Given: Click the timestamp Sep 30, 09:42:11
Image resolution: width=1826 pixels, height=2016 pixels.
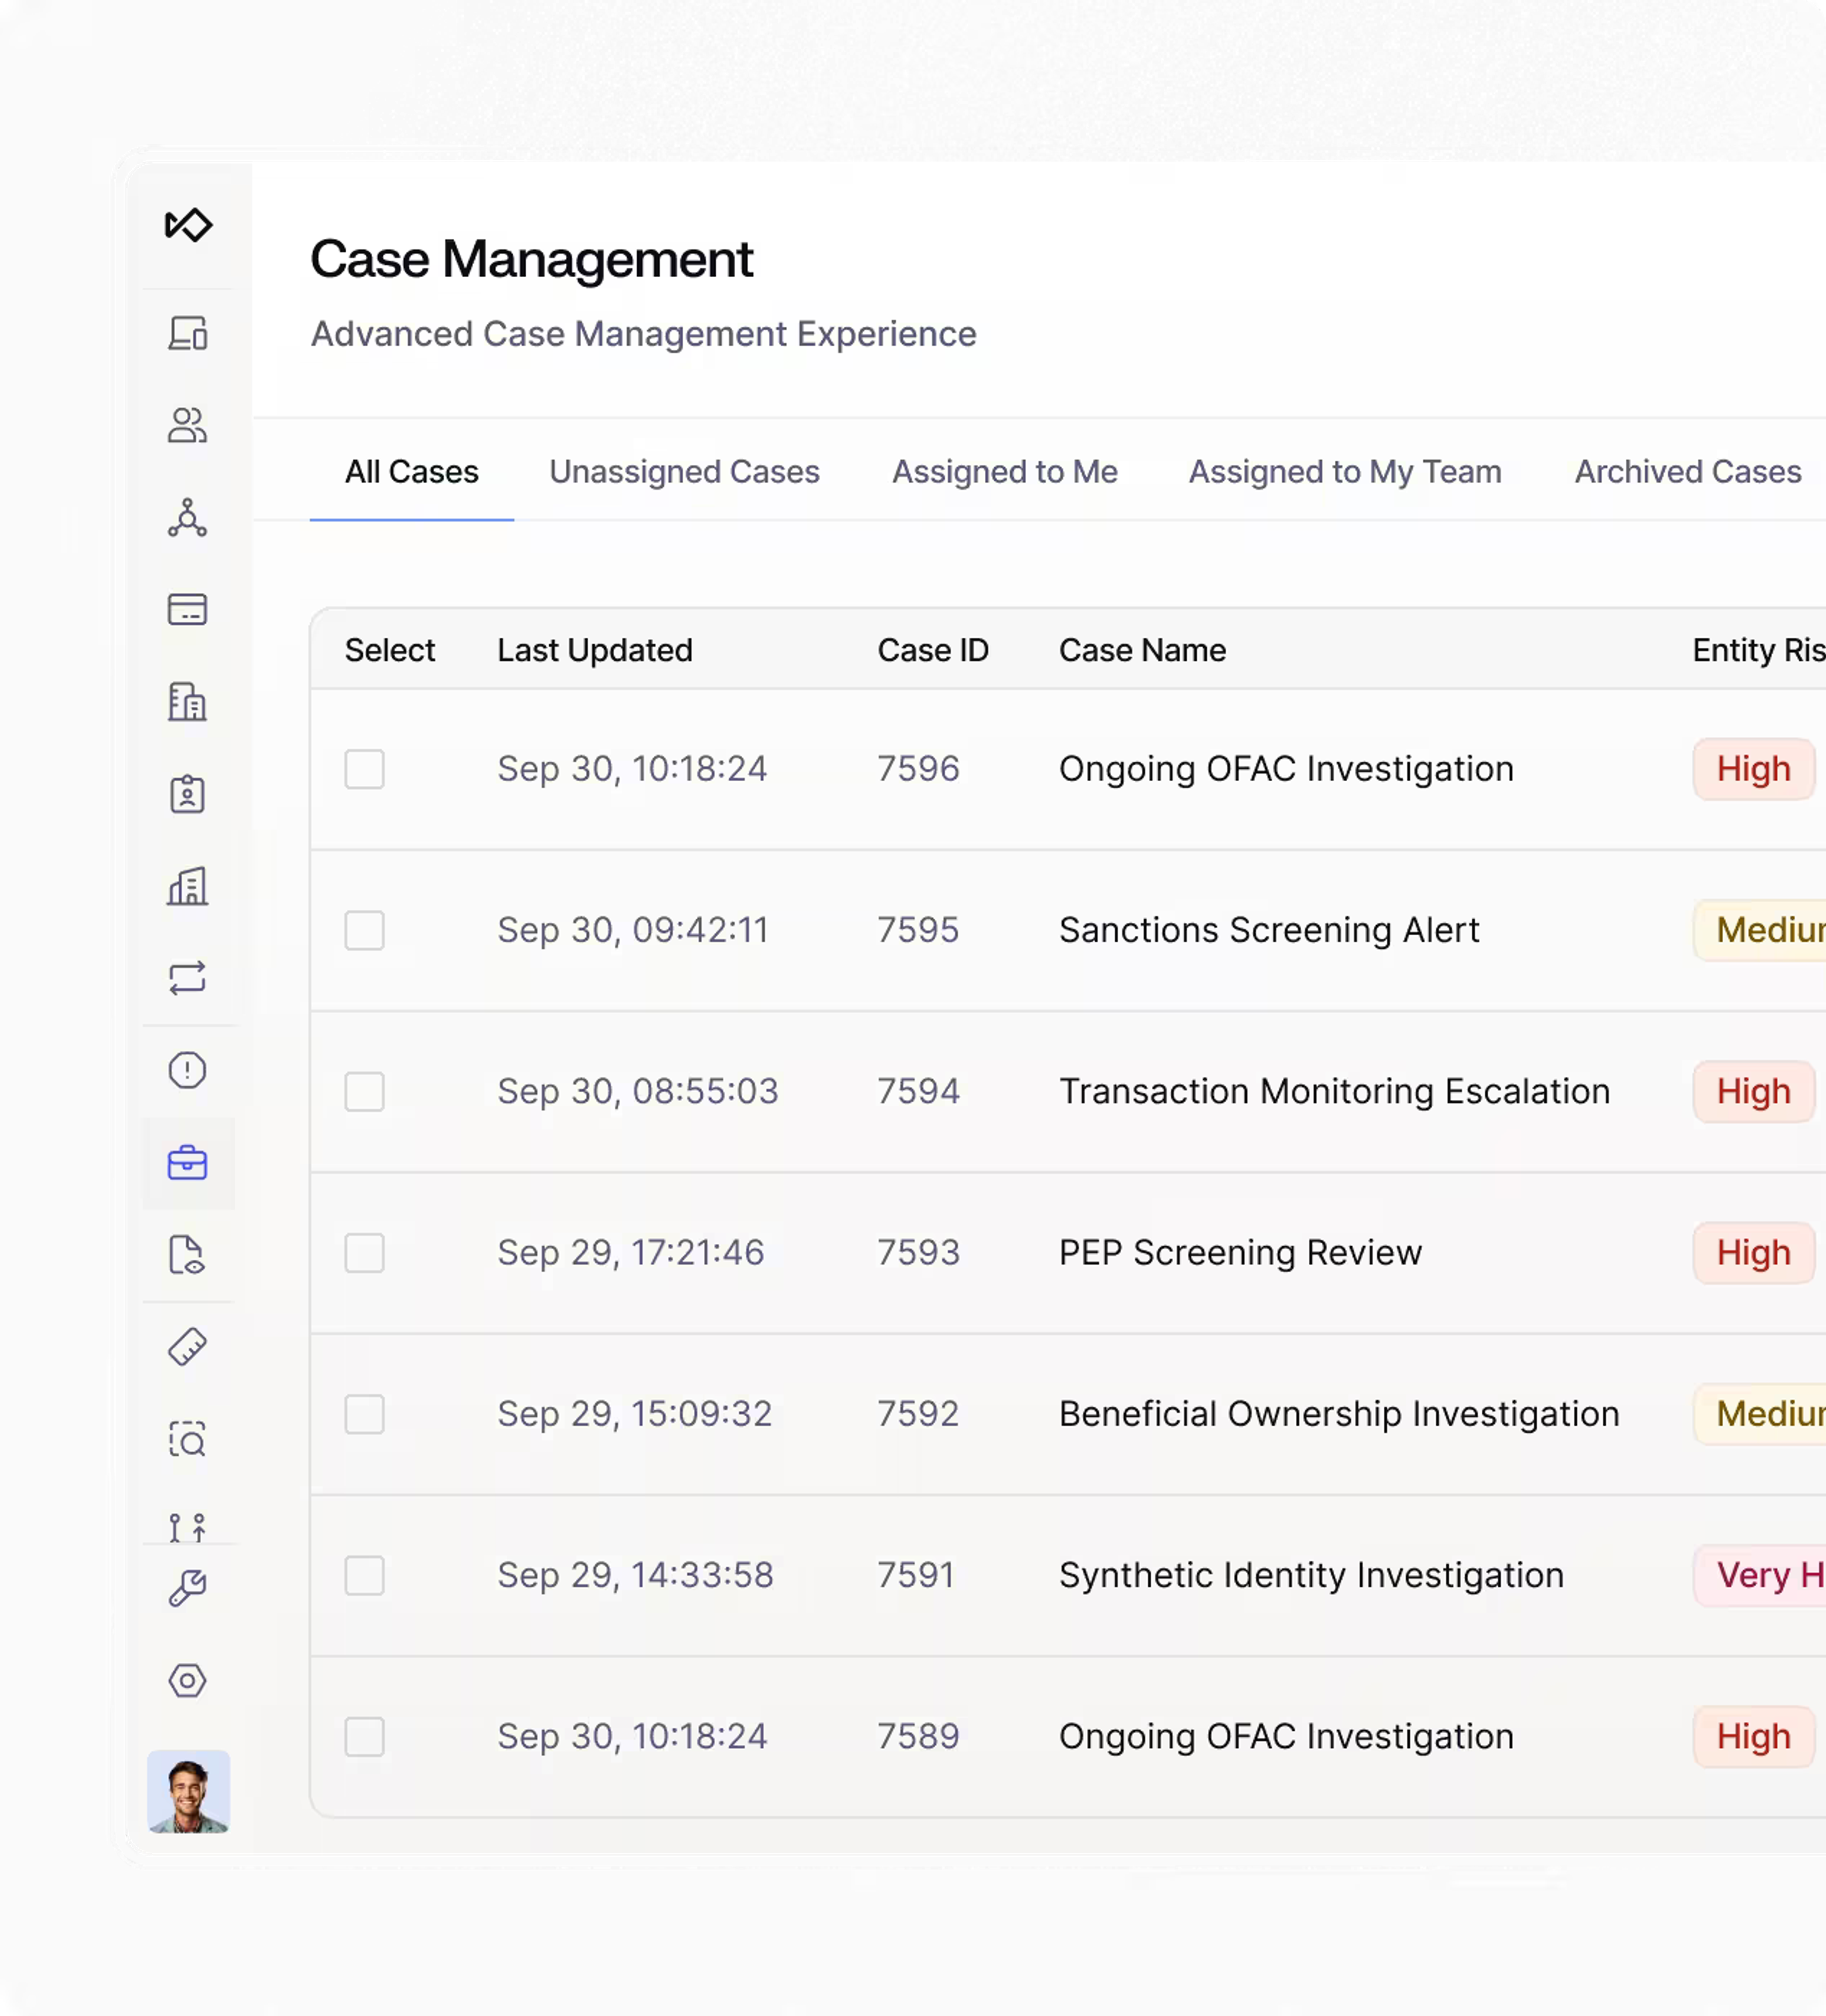Looking at the screenshot, I should tap(633, 930).
